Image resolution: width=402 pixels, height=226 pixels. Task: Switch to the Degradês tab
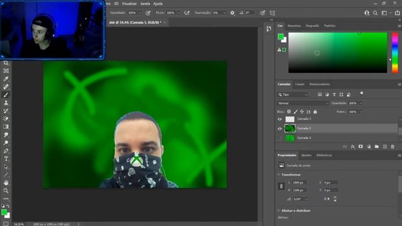click(x=312, y=26)
